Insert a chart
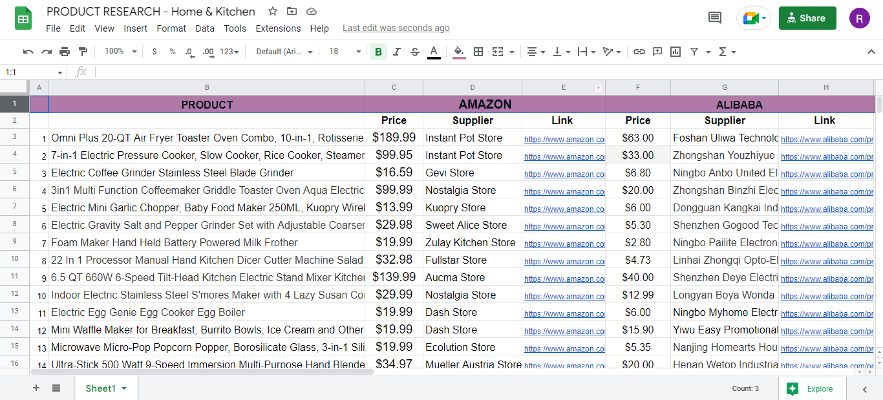This screenshot has width=883, height=400. pyautogui.click(x=675, y=51)
